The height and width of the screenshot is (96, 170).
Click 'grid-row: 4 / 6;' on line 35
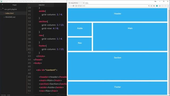(x=50, y=29)
